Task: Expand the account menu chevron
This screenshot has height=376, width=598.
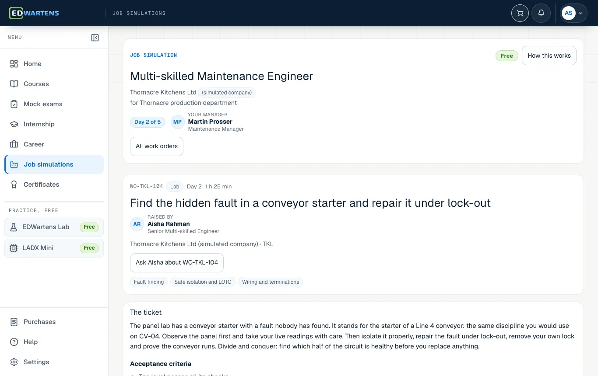Action: (581, 13)
